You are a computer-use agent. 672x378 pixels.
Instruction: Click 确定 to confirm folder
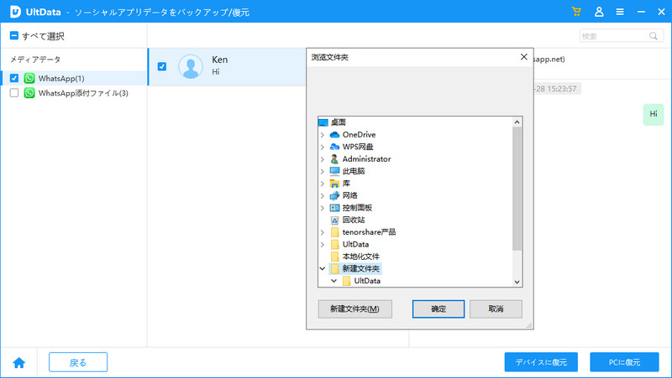(438, 308)
